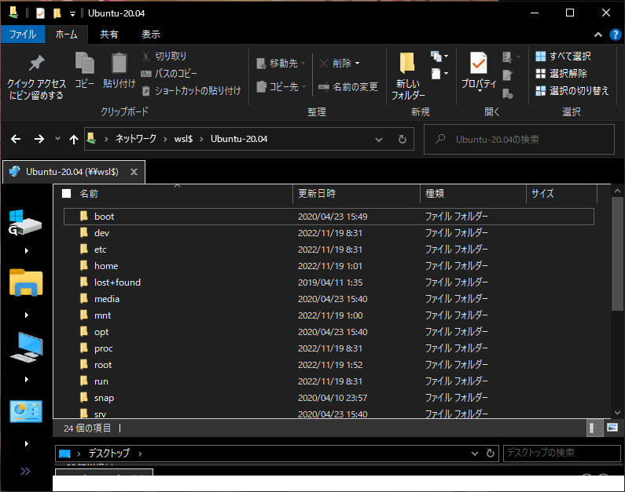Screen dimensions: 625x492
Task: Click the コピー icon in clipboard group
Action: tap(84, 64)
